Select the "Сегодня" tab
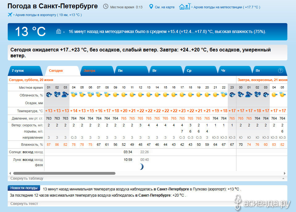The height and width of the screenshot is (212, 296). tap(63, 71)
